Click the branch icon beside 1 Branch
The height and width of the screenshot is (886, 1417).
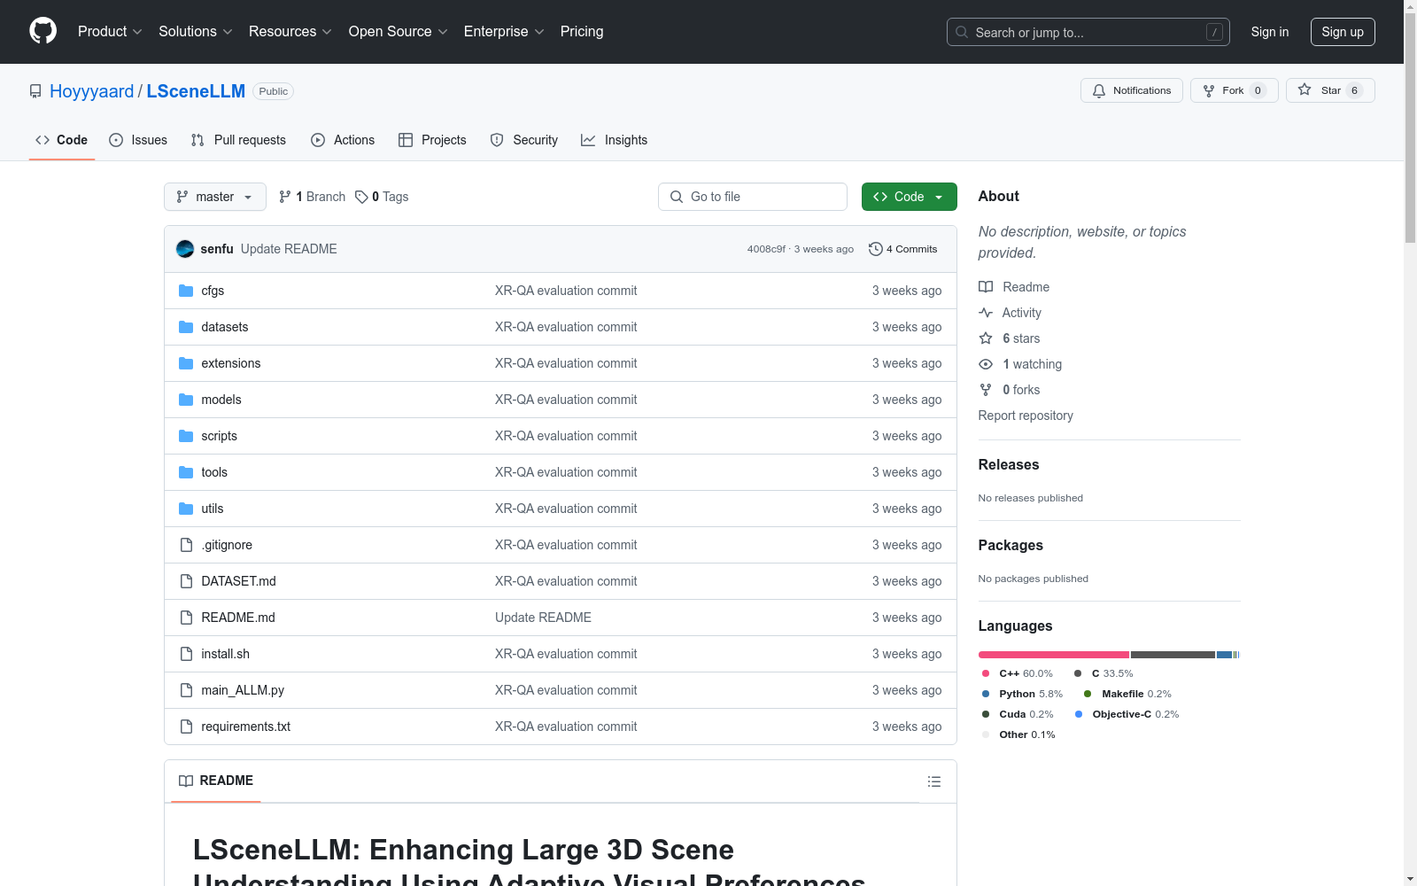[x=285, y=197]
